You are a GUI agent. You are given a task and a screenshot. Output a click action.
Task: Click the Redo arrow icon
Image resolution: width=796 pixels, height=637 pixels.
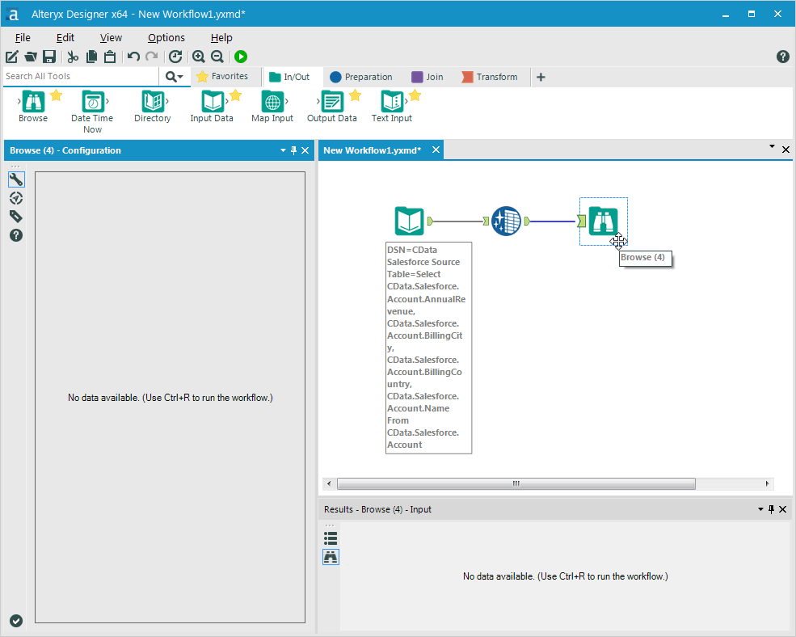click(151, 57)
